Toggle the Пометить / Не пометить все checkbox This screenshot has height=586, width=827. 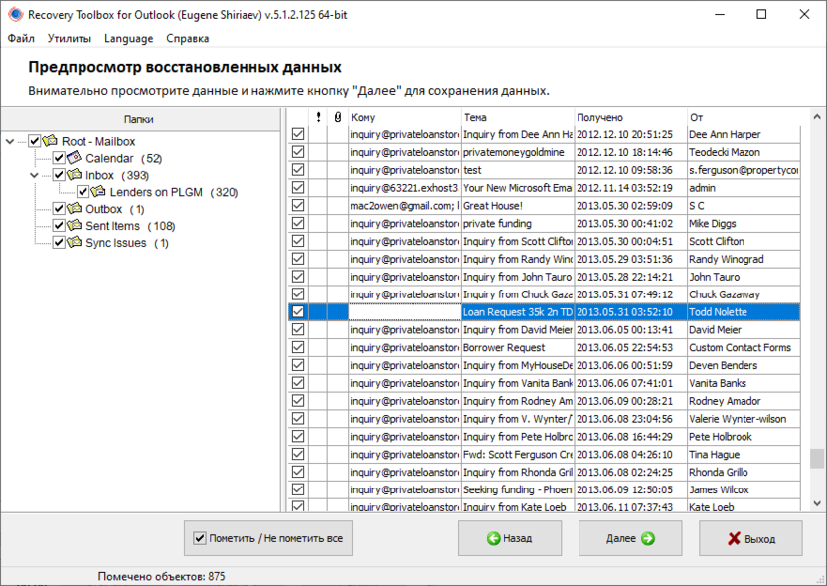pos(198,538)
